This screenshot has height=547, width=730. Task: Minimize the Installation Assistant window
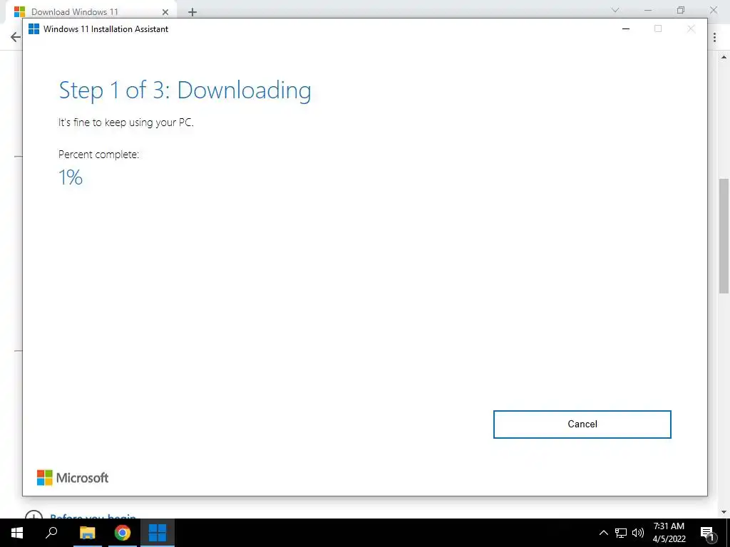coord(626,28)
